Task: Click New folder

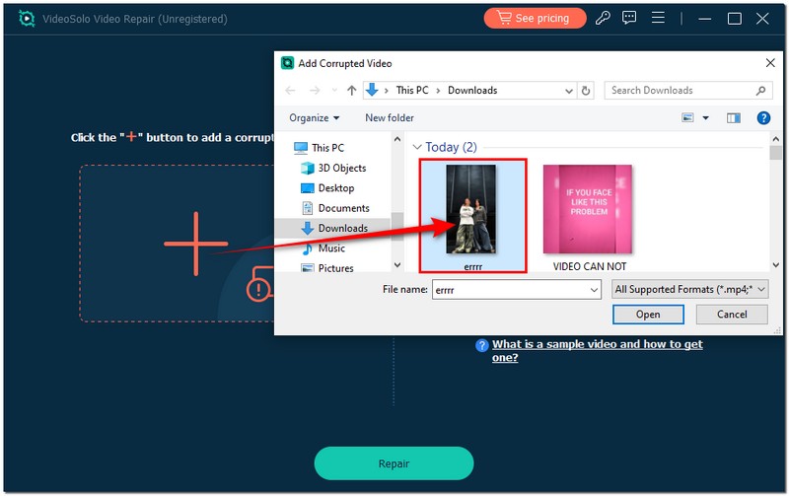Action: (390, 117)
